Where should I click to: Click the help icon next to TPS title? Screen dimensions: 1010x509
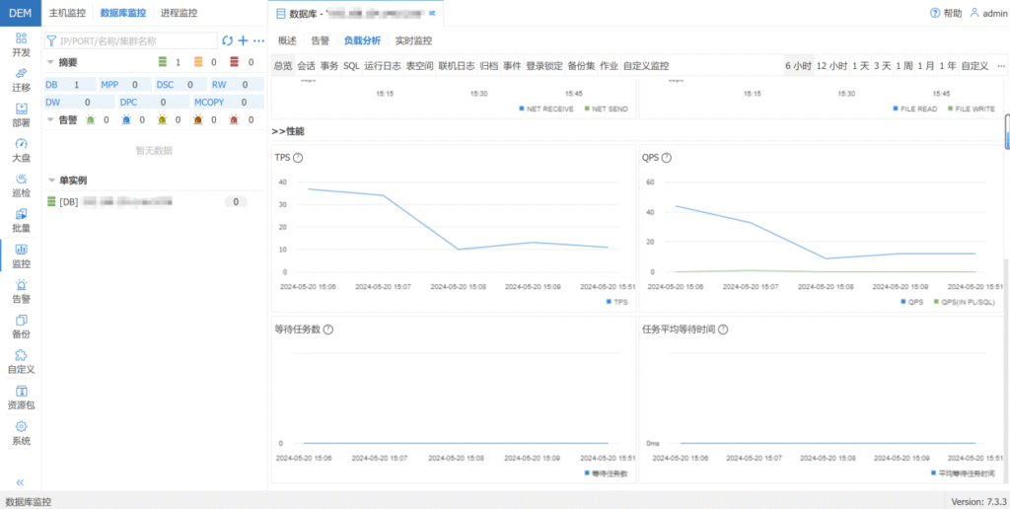coord(298,158)
